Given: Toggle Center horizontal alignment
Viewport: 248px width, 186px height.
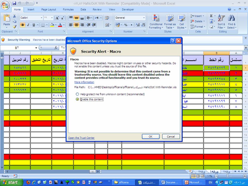Looking at the screenshot, I should tap(76, 25).
